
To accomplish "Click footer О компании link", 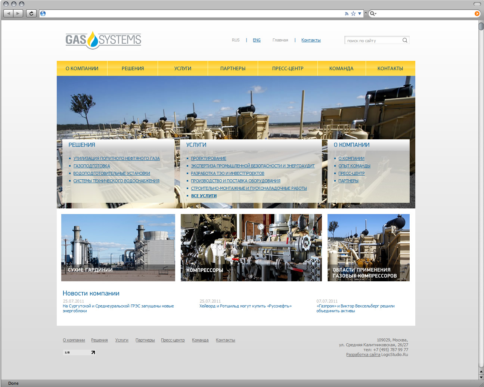I will point(74,340).
